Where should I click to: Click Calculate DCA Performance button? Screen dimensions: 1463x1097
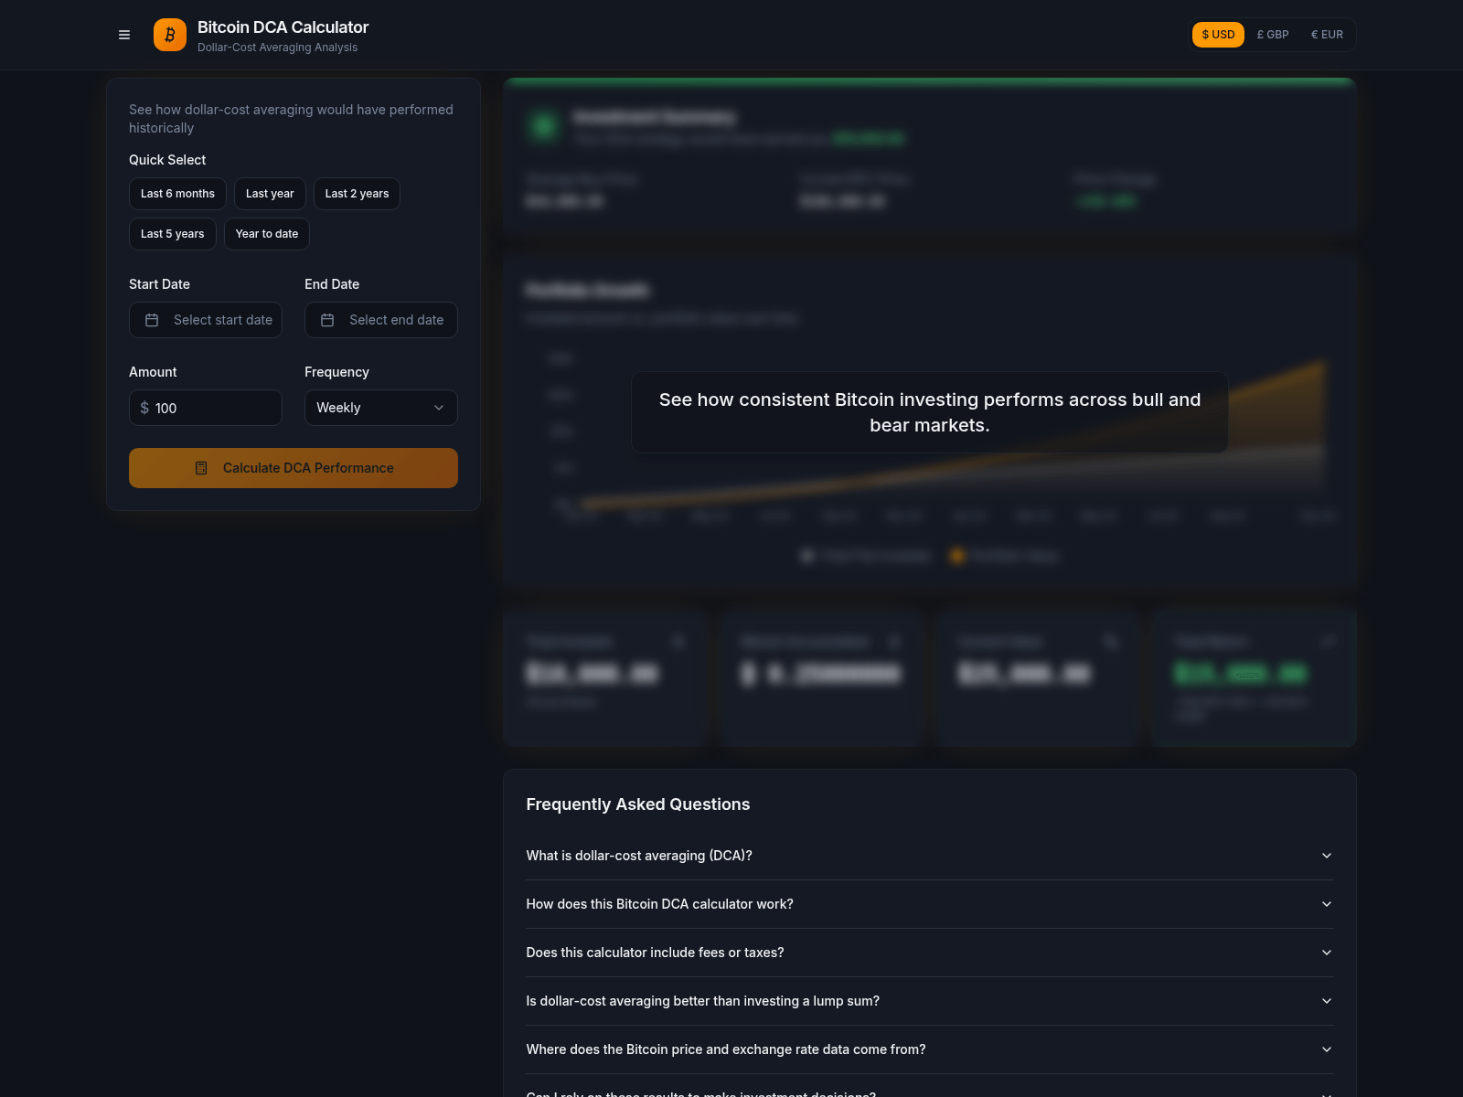click(x=294, y=468)
